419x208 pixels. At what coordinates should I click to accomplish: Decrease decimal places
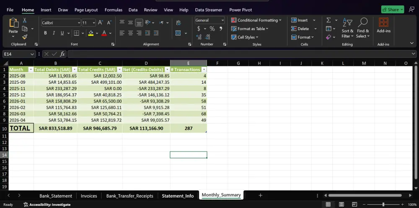click(208, 37)
